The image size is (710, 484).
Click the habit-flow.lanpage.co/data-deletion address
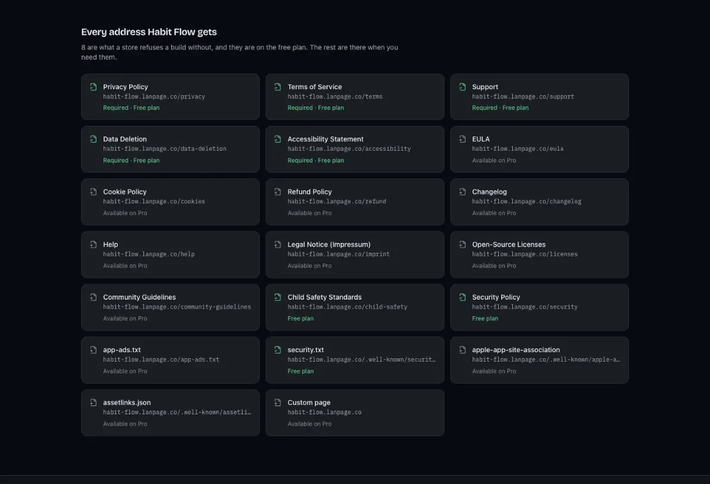tap(164, 149)
